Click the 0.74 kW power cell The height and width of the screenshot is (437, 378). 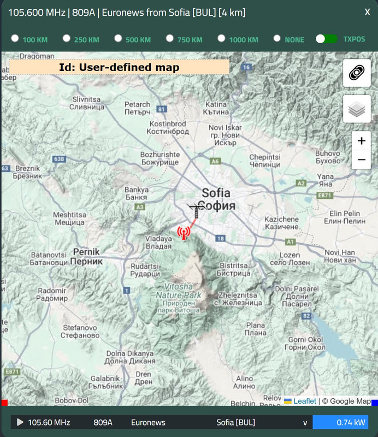click(x=340, y=422)
